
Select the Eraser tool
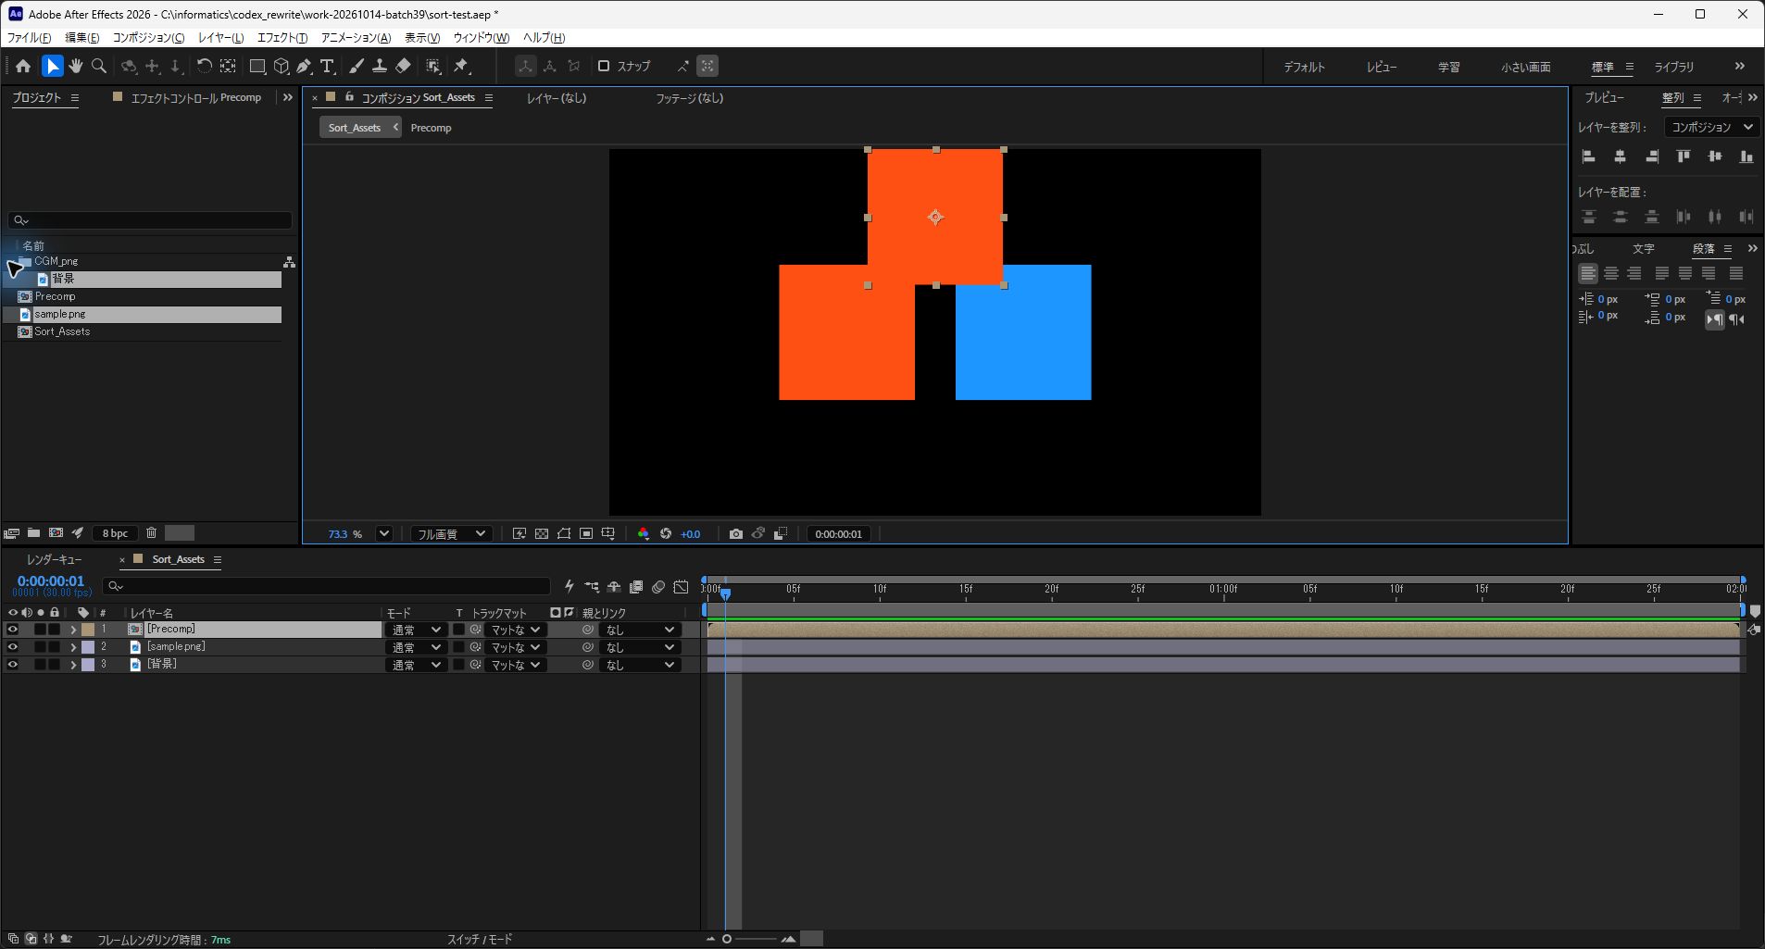(403, 66)
